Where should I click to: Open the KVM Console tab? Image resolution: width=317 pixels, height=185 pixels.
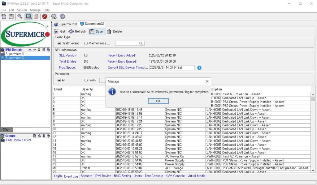[x=175, y=176]
